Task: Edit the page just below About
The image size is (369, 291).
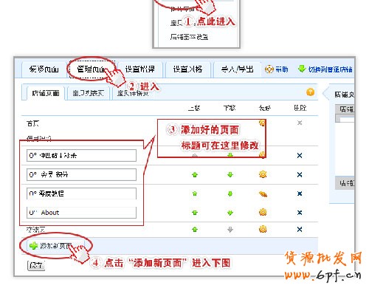Action: point(263,229)
